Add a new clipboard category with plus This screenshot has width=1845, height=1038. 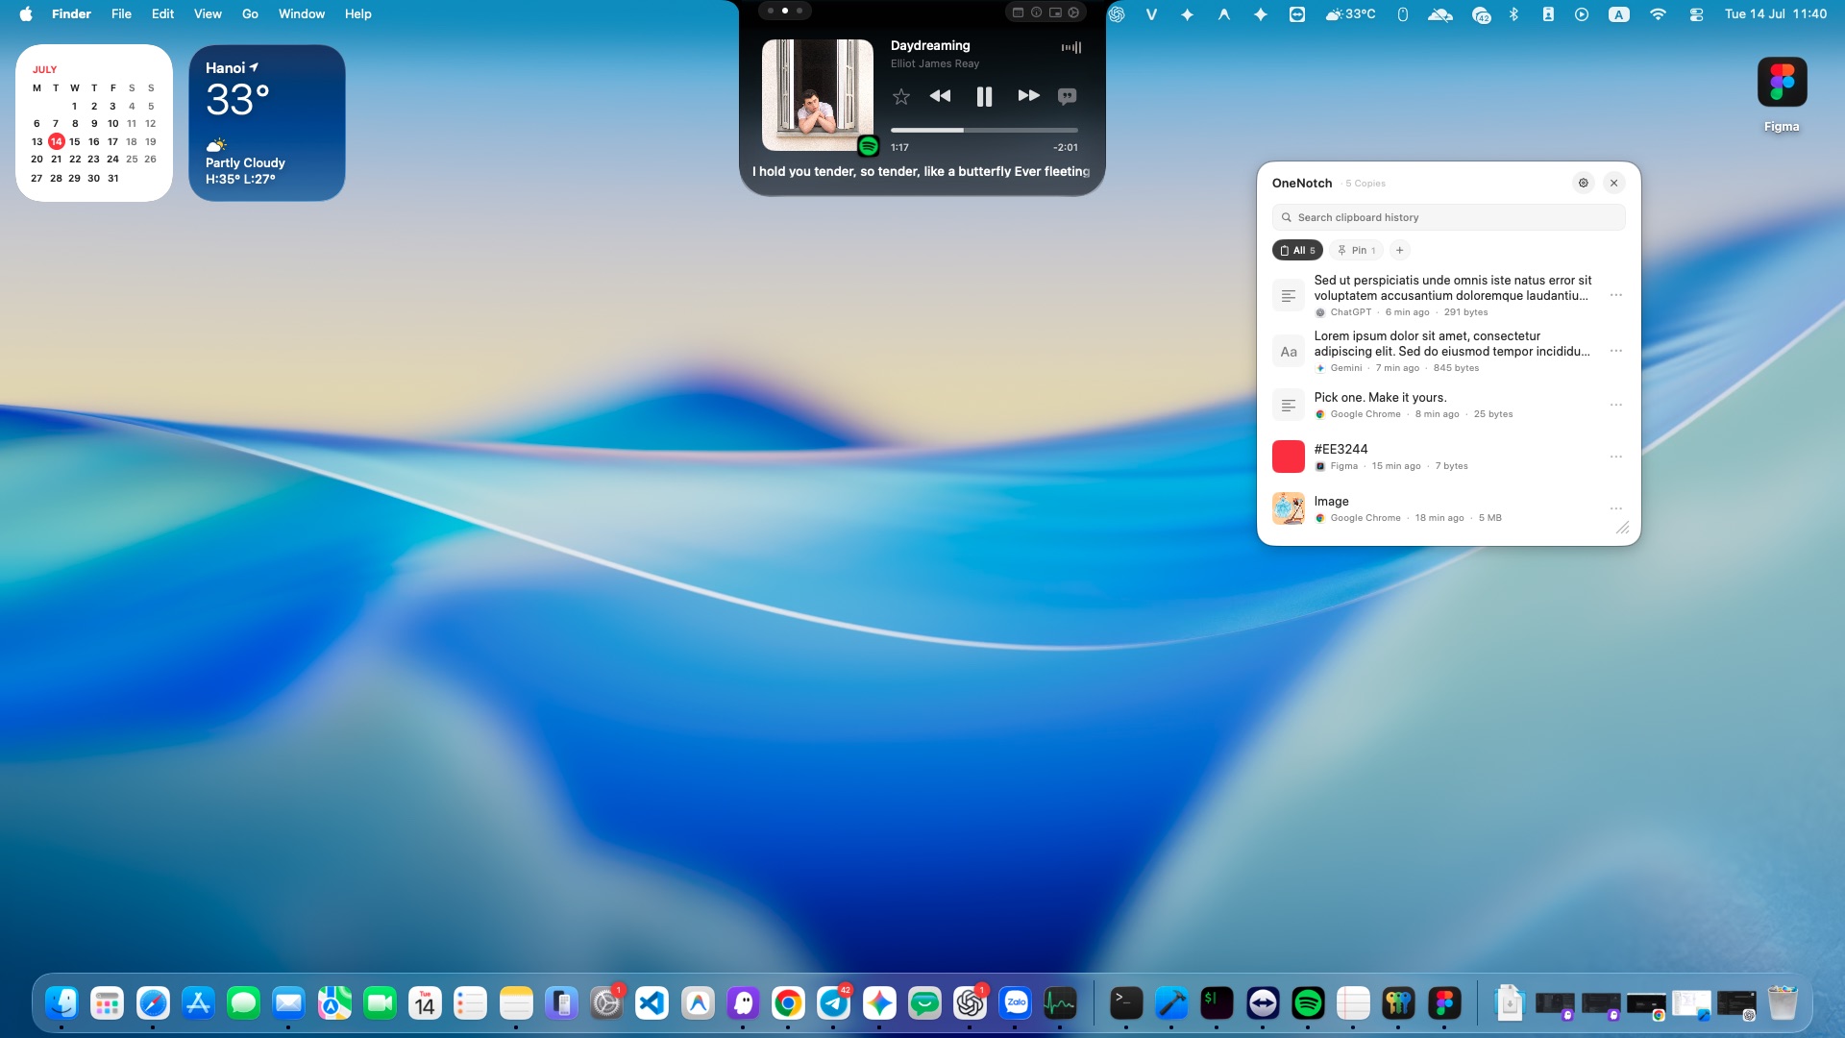(1400, 250)
